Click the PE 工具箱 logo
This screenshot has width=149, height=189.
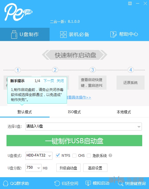coord(18,12)
